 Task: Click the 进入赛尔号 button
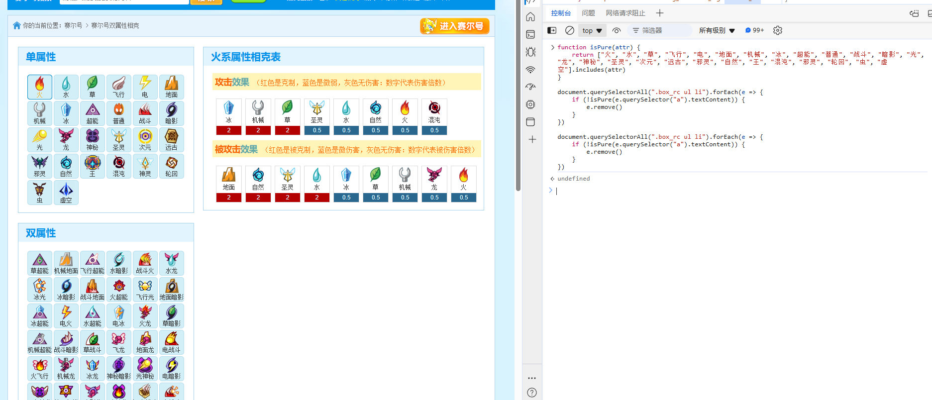[455, 26]
